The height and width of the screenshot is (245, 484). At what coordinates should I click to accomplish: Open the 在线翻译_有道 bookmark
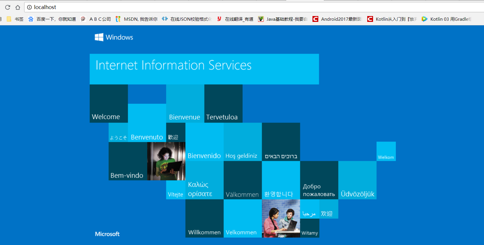(x=235, y=19)
